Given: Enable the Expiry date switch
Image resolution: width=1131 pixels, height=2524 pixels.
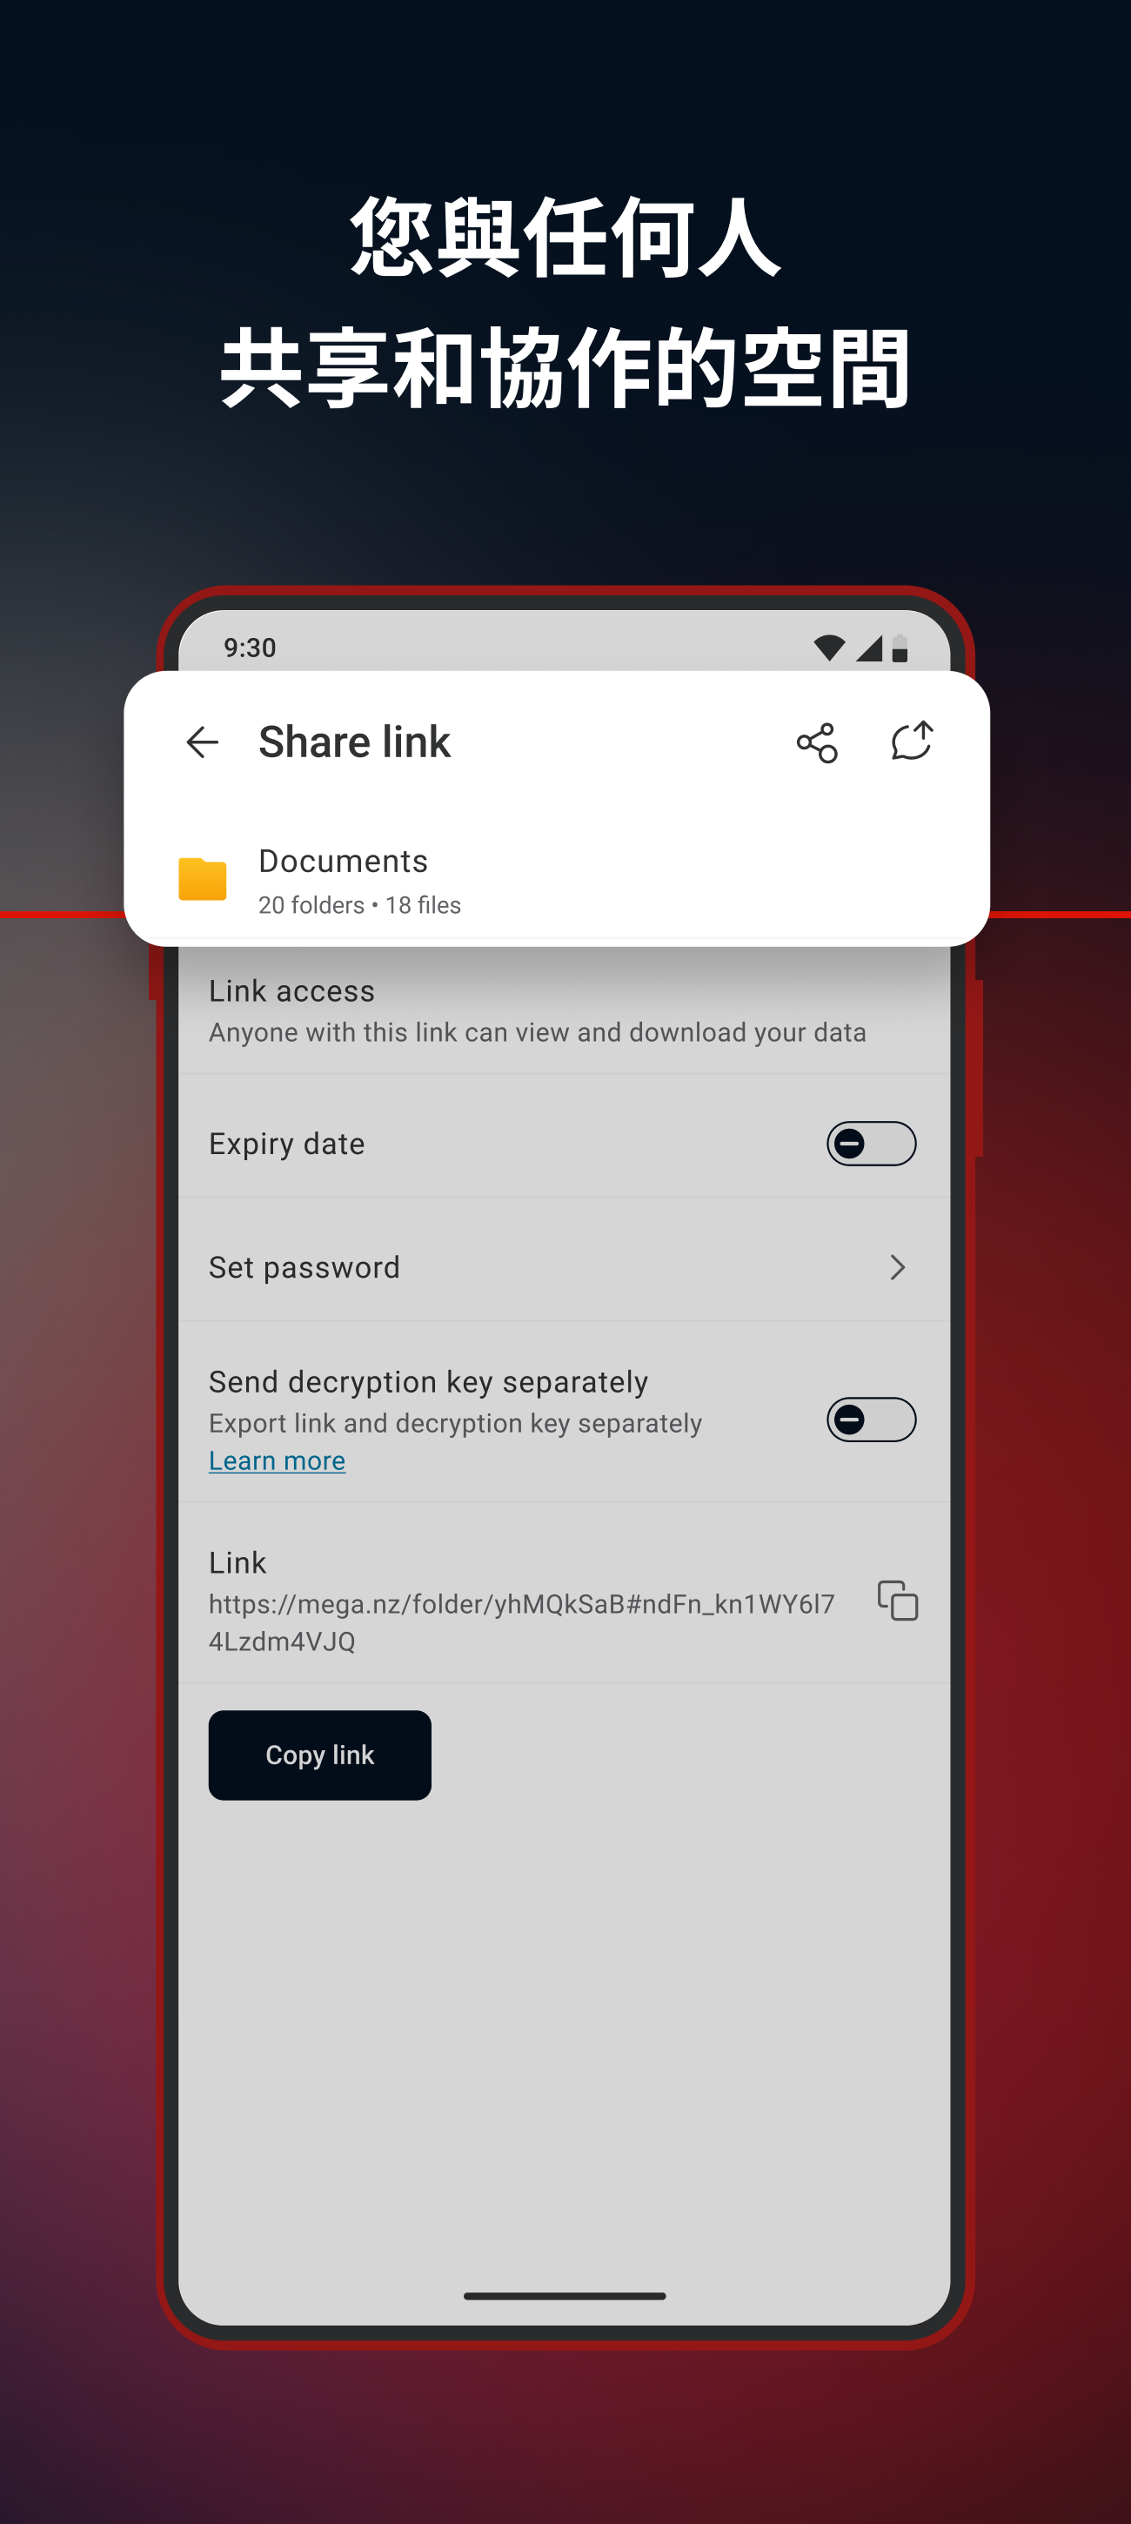Looking at the screenshot, I should (x=871, y=1144).
